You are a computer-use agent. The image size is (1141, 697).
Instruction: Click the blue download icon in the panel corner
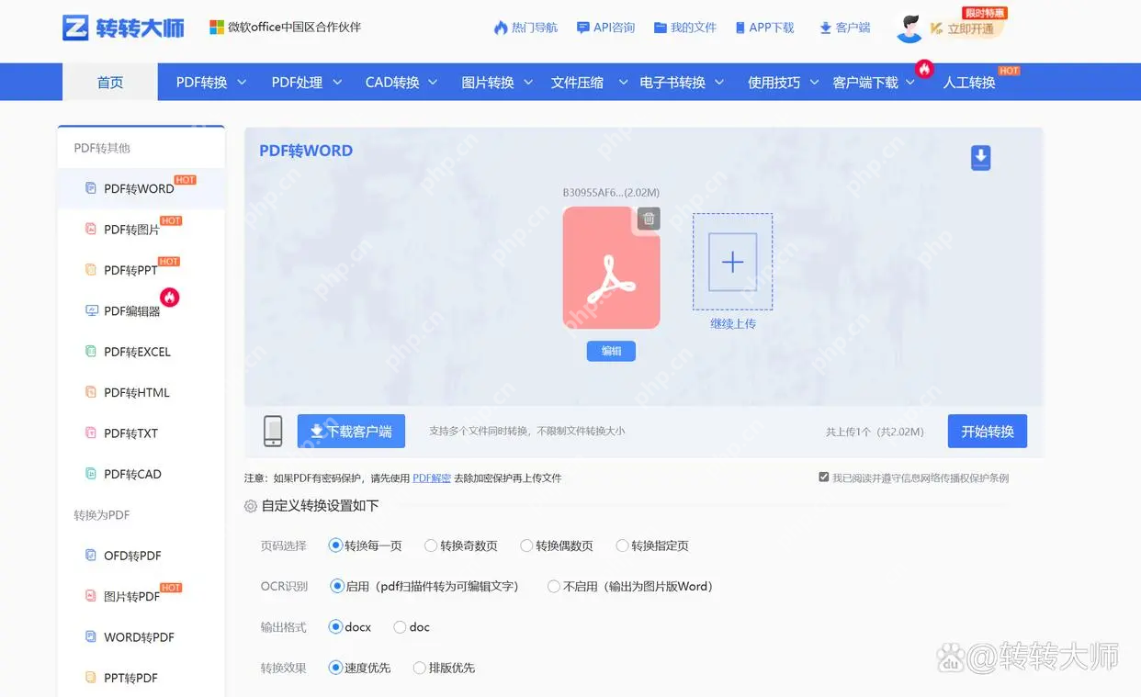[980, 158]
